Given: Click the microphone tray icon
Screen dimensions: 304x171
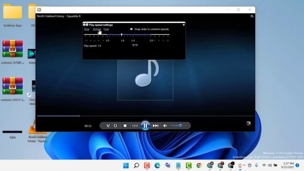Looking at the screenshot, I should point(256,165).
